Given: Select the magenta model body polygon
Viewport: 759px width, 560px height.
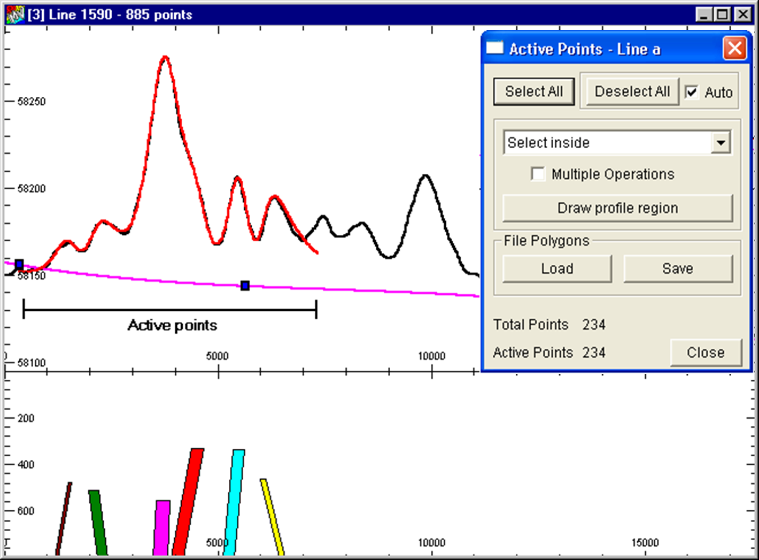Looking at the screenshot, I should point(161,527).
